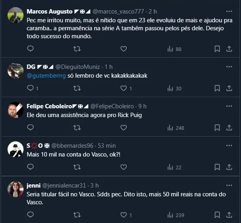Open more options on Marcos Augusto's tweet
The image size is (241, 223).
[229, 12]
